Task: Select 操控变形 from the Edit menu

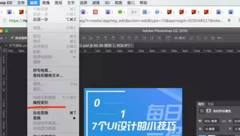Action: [x=53, y=102]
